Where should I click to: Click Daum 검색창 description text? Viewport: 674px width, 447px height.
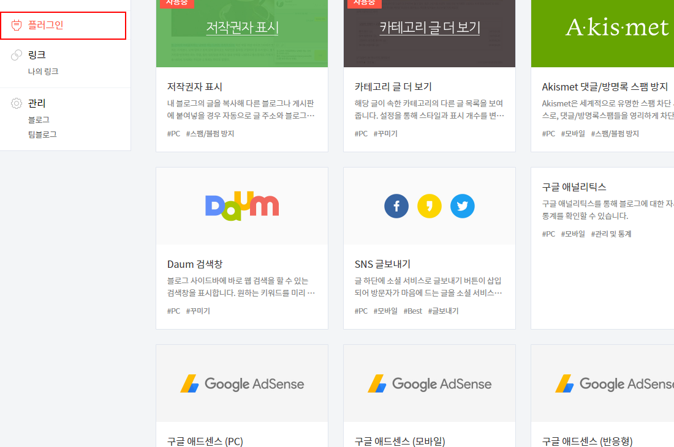coord(241,287)
